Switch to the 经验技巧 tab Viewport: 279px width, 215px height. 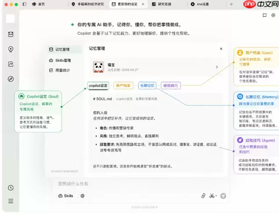171,86
